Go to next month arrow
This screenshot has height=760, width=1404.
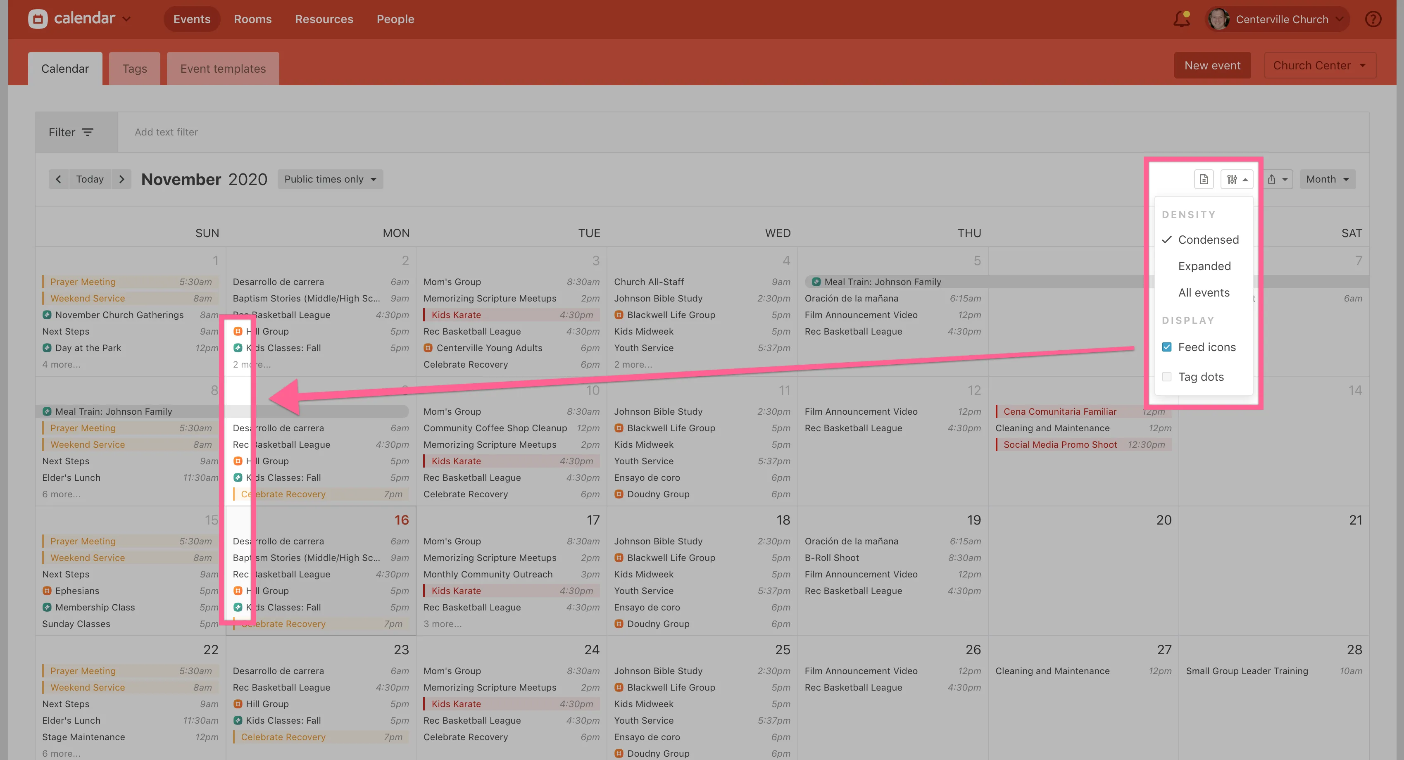pyautogui.click(x=121, y=179)
